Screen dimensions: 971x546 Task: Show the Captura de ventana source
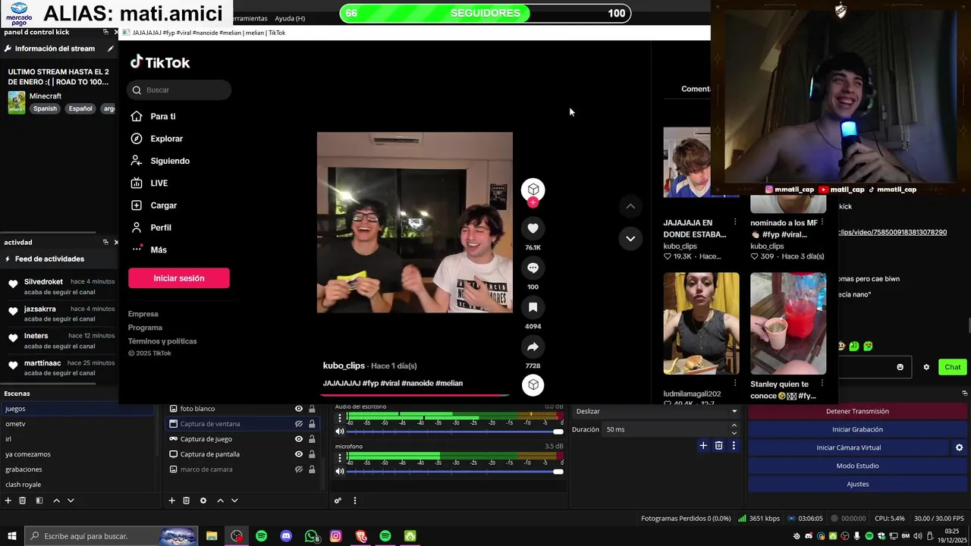pyautogui.click(x=299, y=424)
